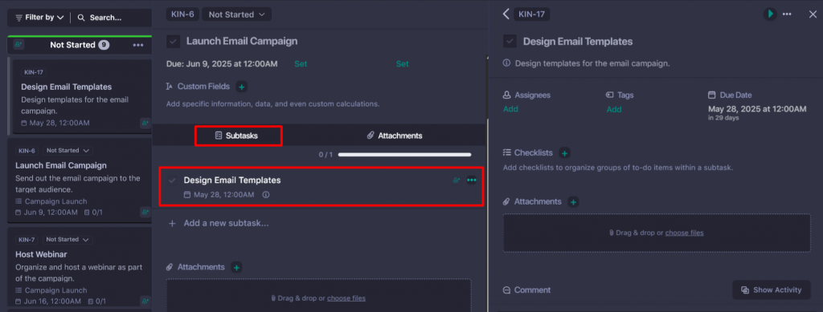The width and height of the screenshot is (823, 312).
Task: Go back using the arrow next to KIN-17
Action: [x=506, y=14]
